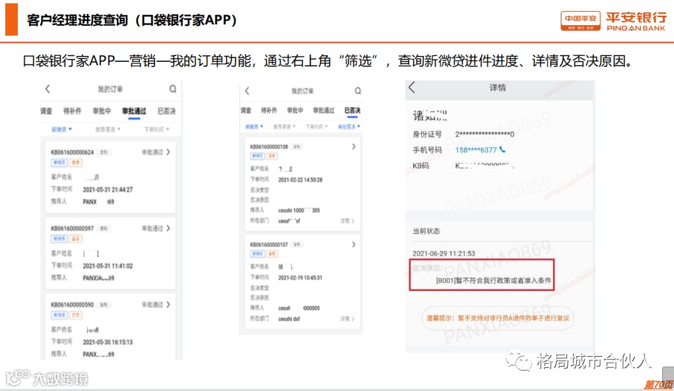Go back from the 详情 screen

tap(412, 88)
